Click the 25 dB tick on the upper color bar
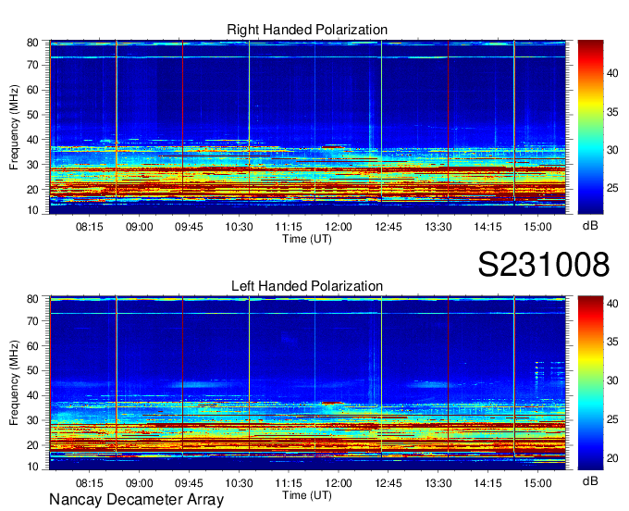 612,188
